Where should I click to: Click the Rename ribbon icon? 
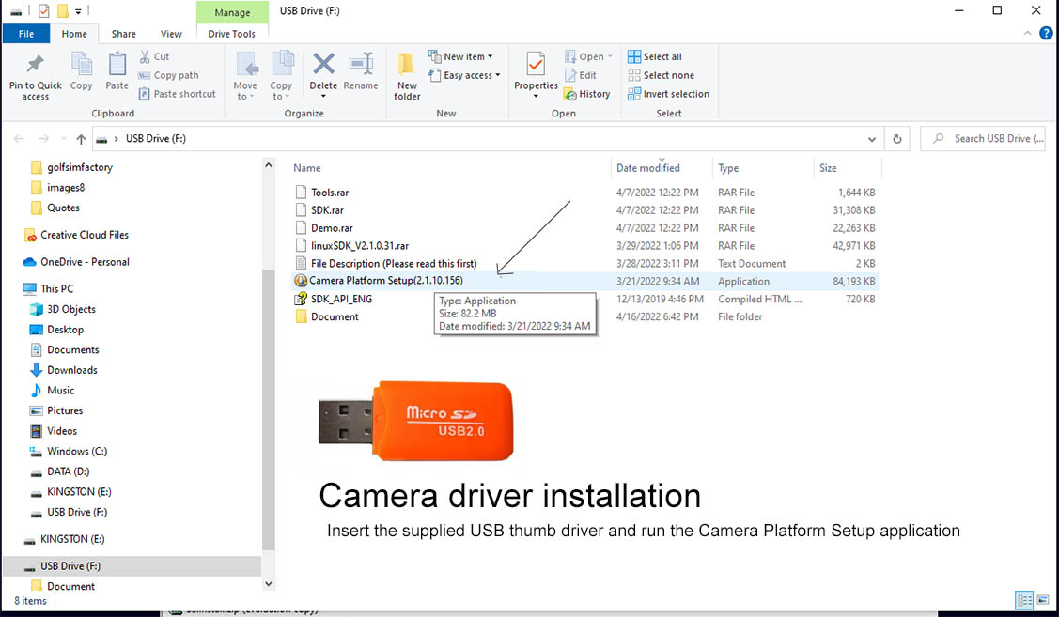tap(361, 66)
